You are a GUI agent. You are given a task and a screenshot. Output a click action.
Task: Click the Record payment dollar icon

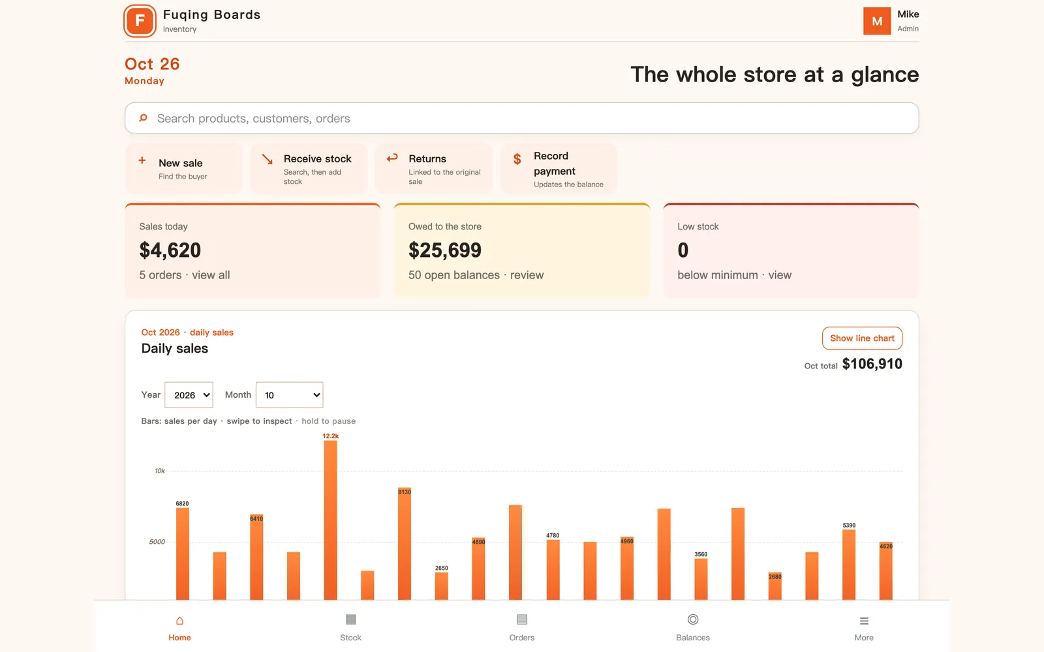coord(517,159)
